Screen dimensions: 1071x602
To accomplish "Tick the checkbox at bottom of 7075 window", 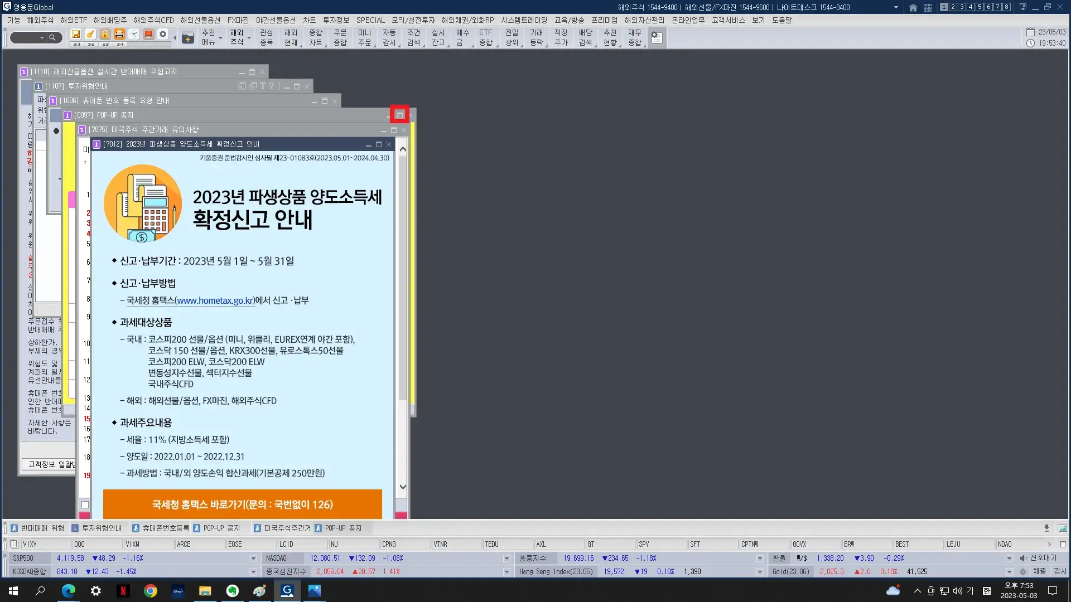I will pos(85,505).
